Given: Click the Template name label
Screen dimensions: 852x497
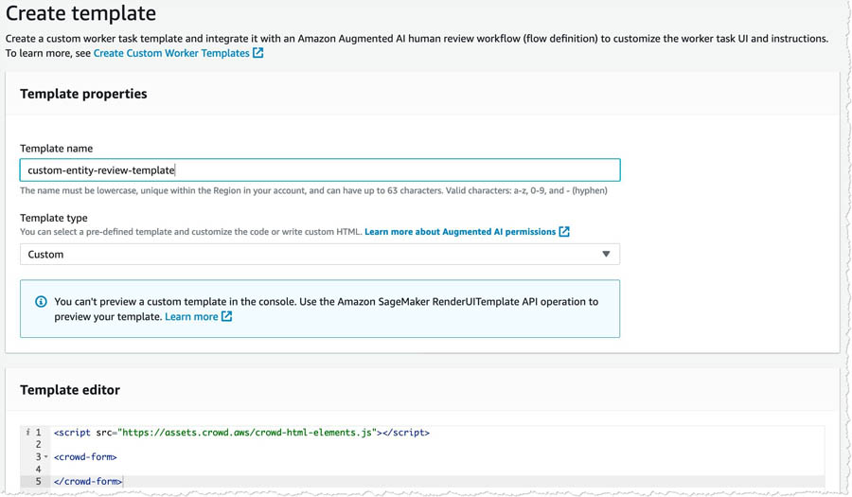Looking at the screenshot, I should click(x=57, y=149).
